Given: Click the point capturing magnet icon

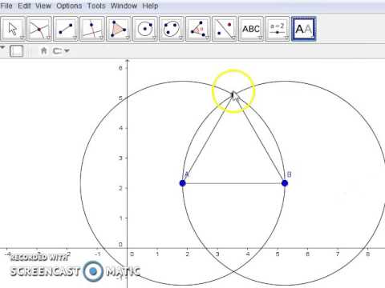Looking at the screenshot, I should pos(57,50).
